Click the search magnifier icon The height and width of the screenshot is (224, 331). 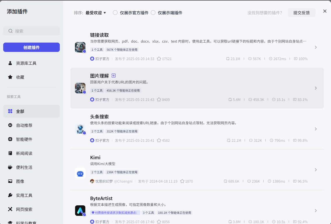(x=10, y=31)
